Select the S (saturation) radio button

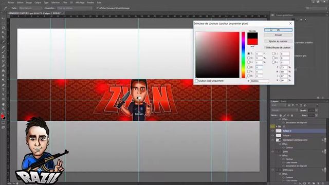click(249, 58)
